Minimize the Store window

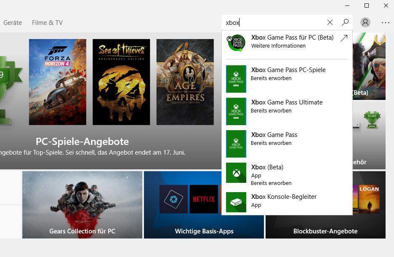(347, 5)
